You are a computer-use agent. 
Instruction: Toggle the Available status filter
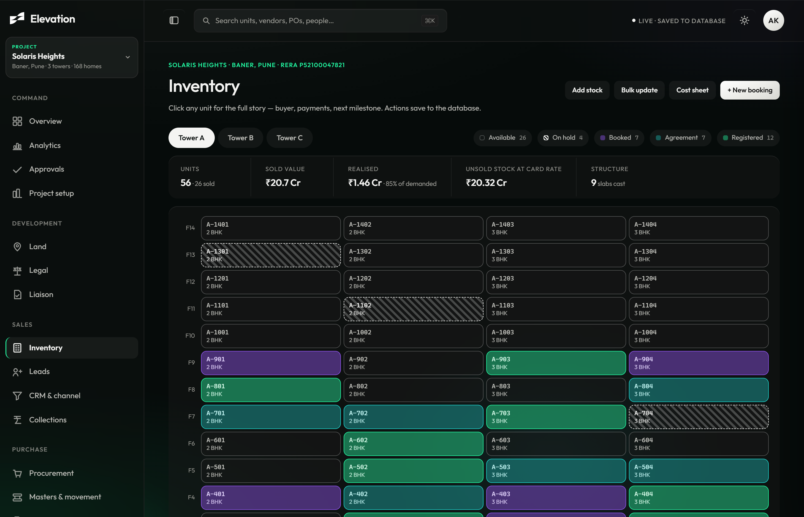[x=502, y=138]
